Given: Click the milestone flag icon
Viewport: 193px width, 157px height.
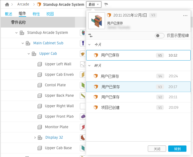Looking at the screenshot, I should tap(106, 4).
